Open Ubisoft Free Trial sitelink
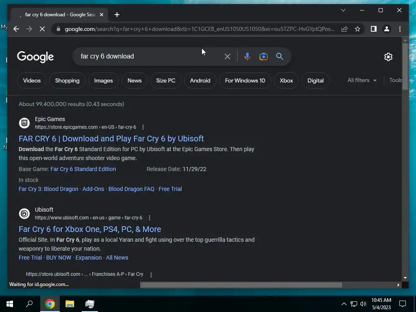Viewport: 416px width, 312px height. (x=30, y=258)
